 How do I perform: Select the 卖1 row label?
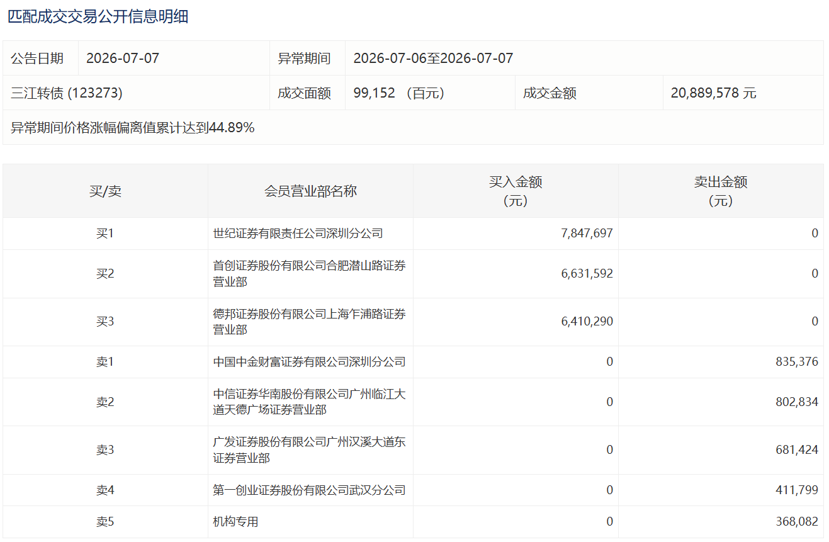tap(105, 362)
